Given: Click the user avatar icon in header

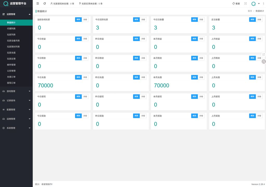Looking at the screenshot, I should [254, 4].
